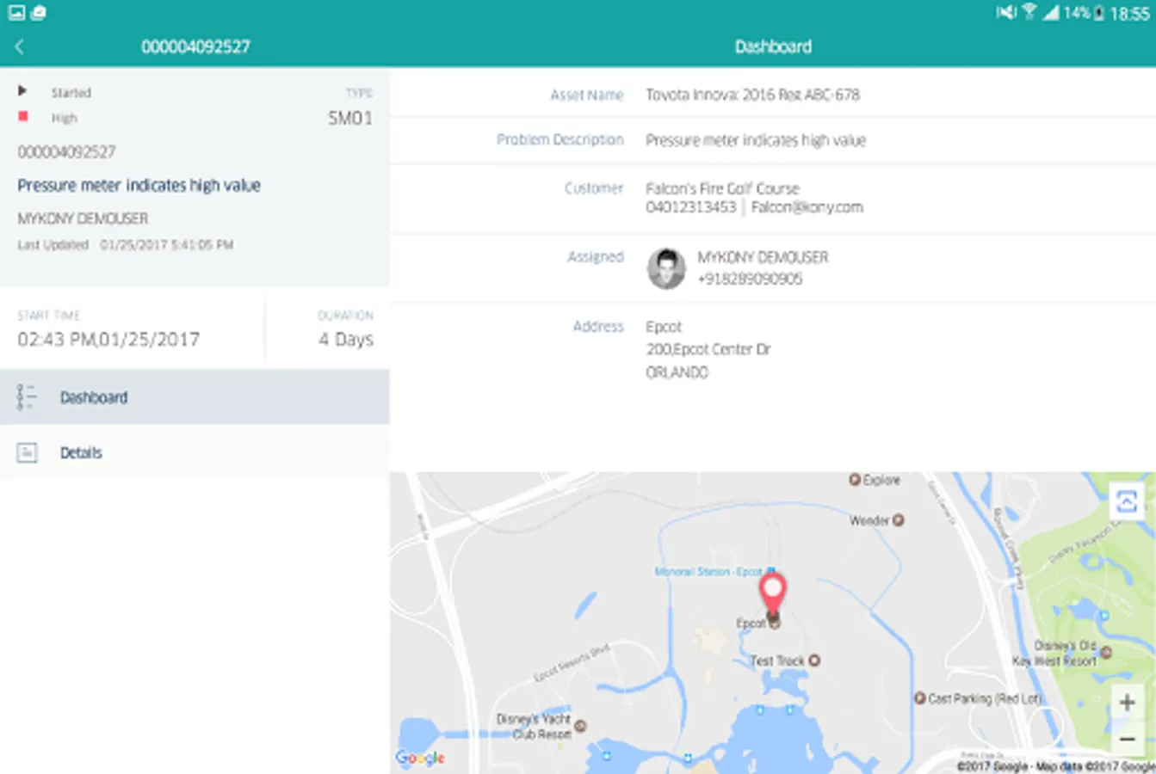Zoom out on the map
Viewport: 1156px width, 774px height.
tap(1127, 739)
